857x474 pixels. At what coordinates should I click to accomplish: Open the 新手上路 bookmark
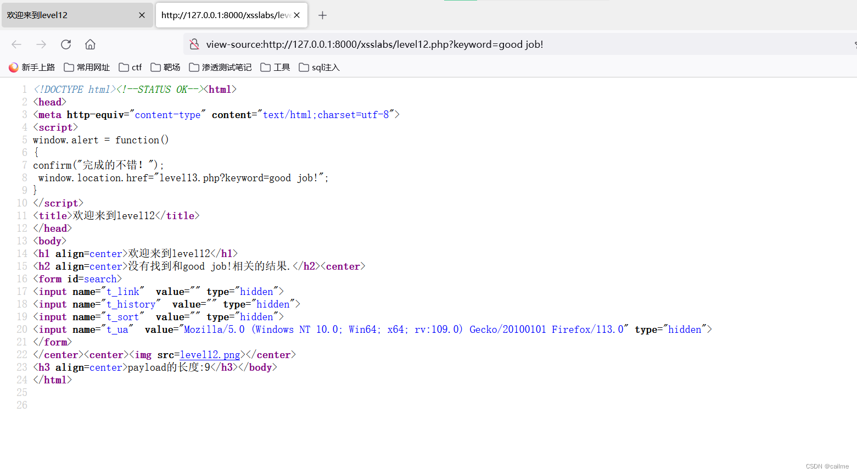tap(32, 68)
